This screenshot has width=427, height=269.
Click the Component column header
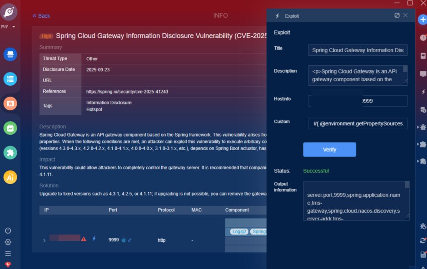click(x=237, y=210)
